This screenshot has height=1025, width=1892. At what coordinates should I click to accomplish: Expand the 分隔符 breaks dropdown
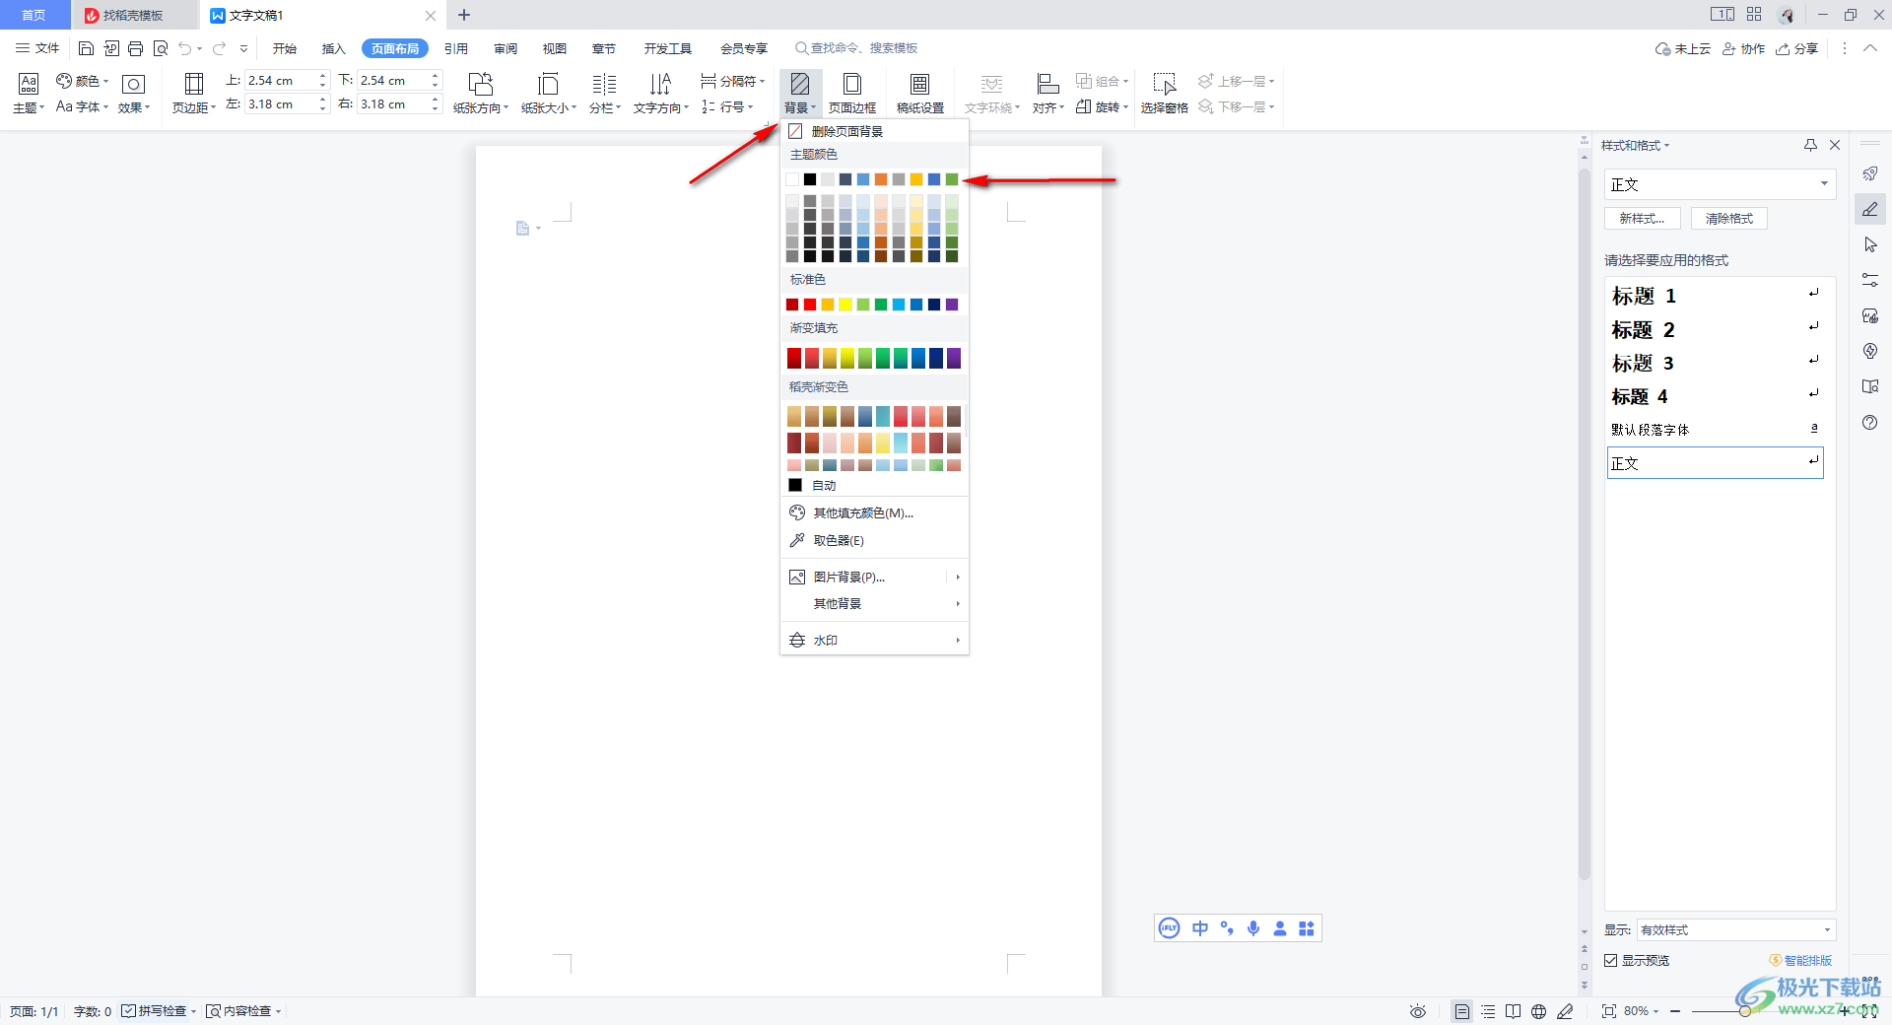[x=732, y=81]
